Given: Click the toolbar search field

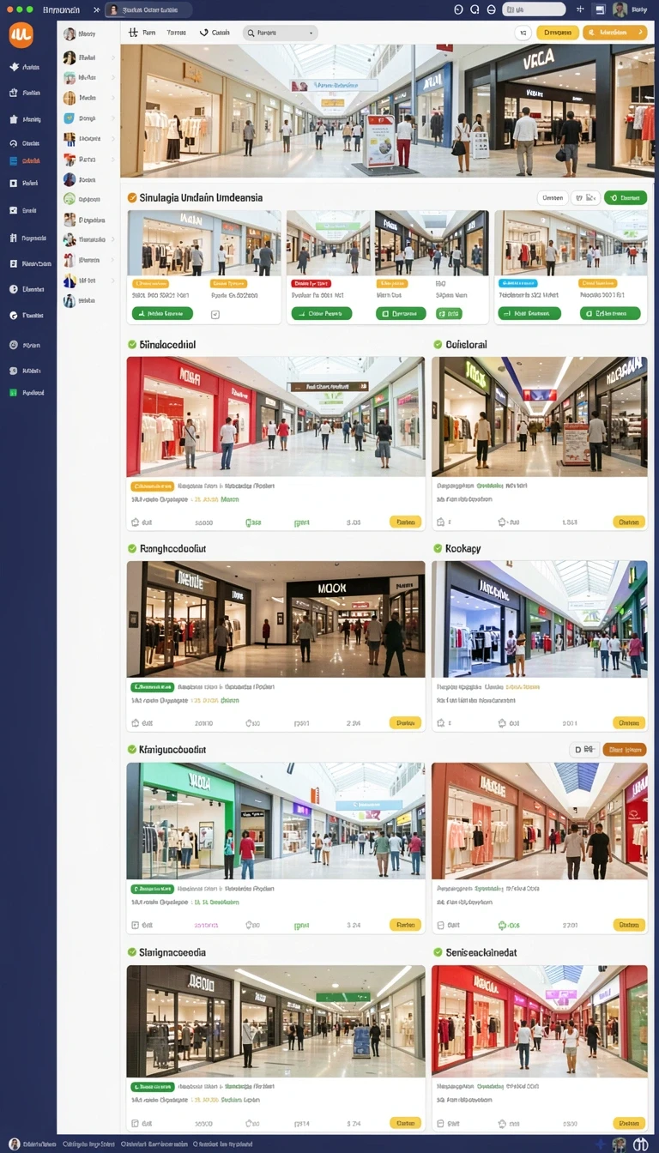Looking at the screenshot, I should click(281, 33).
